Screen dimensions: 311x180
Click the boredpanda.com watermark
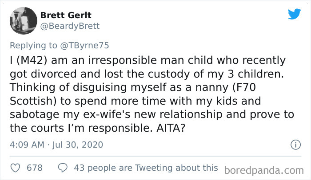pyautogui.click(x=265, y=170)
